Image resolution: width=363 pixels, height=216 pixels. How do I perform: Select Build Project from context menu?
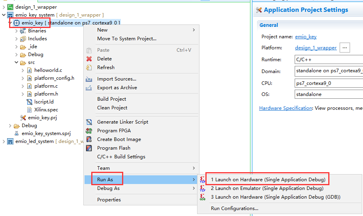(x=141, y=99)
